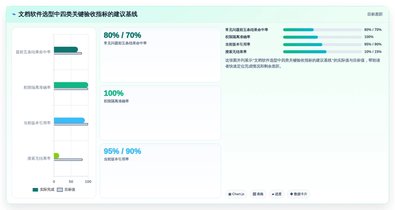Click the 权限隔离准确率 progress bar
The width and height of the screenshot is (395, 210).
[322, 37]
